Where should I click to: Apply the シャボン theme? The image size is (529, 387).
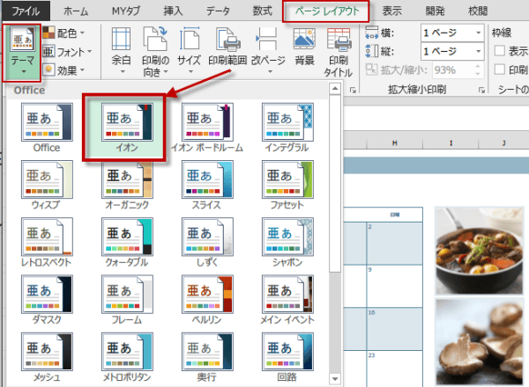[287, 243]
